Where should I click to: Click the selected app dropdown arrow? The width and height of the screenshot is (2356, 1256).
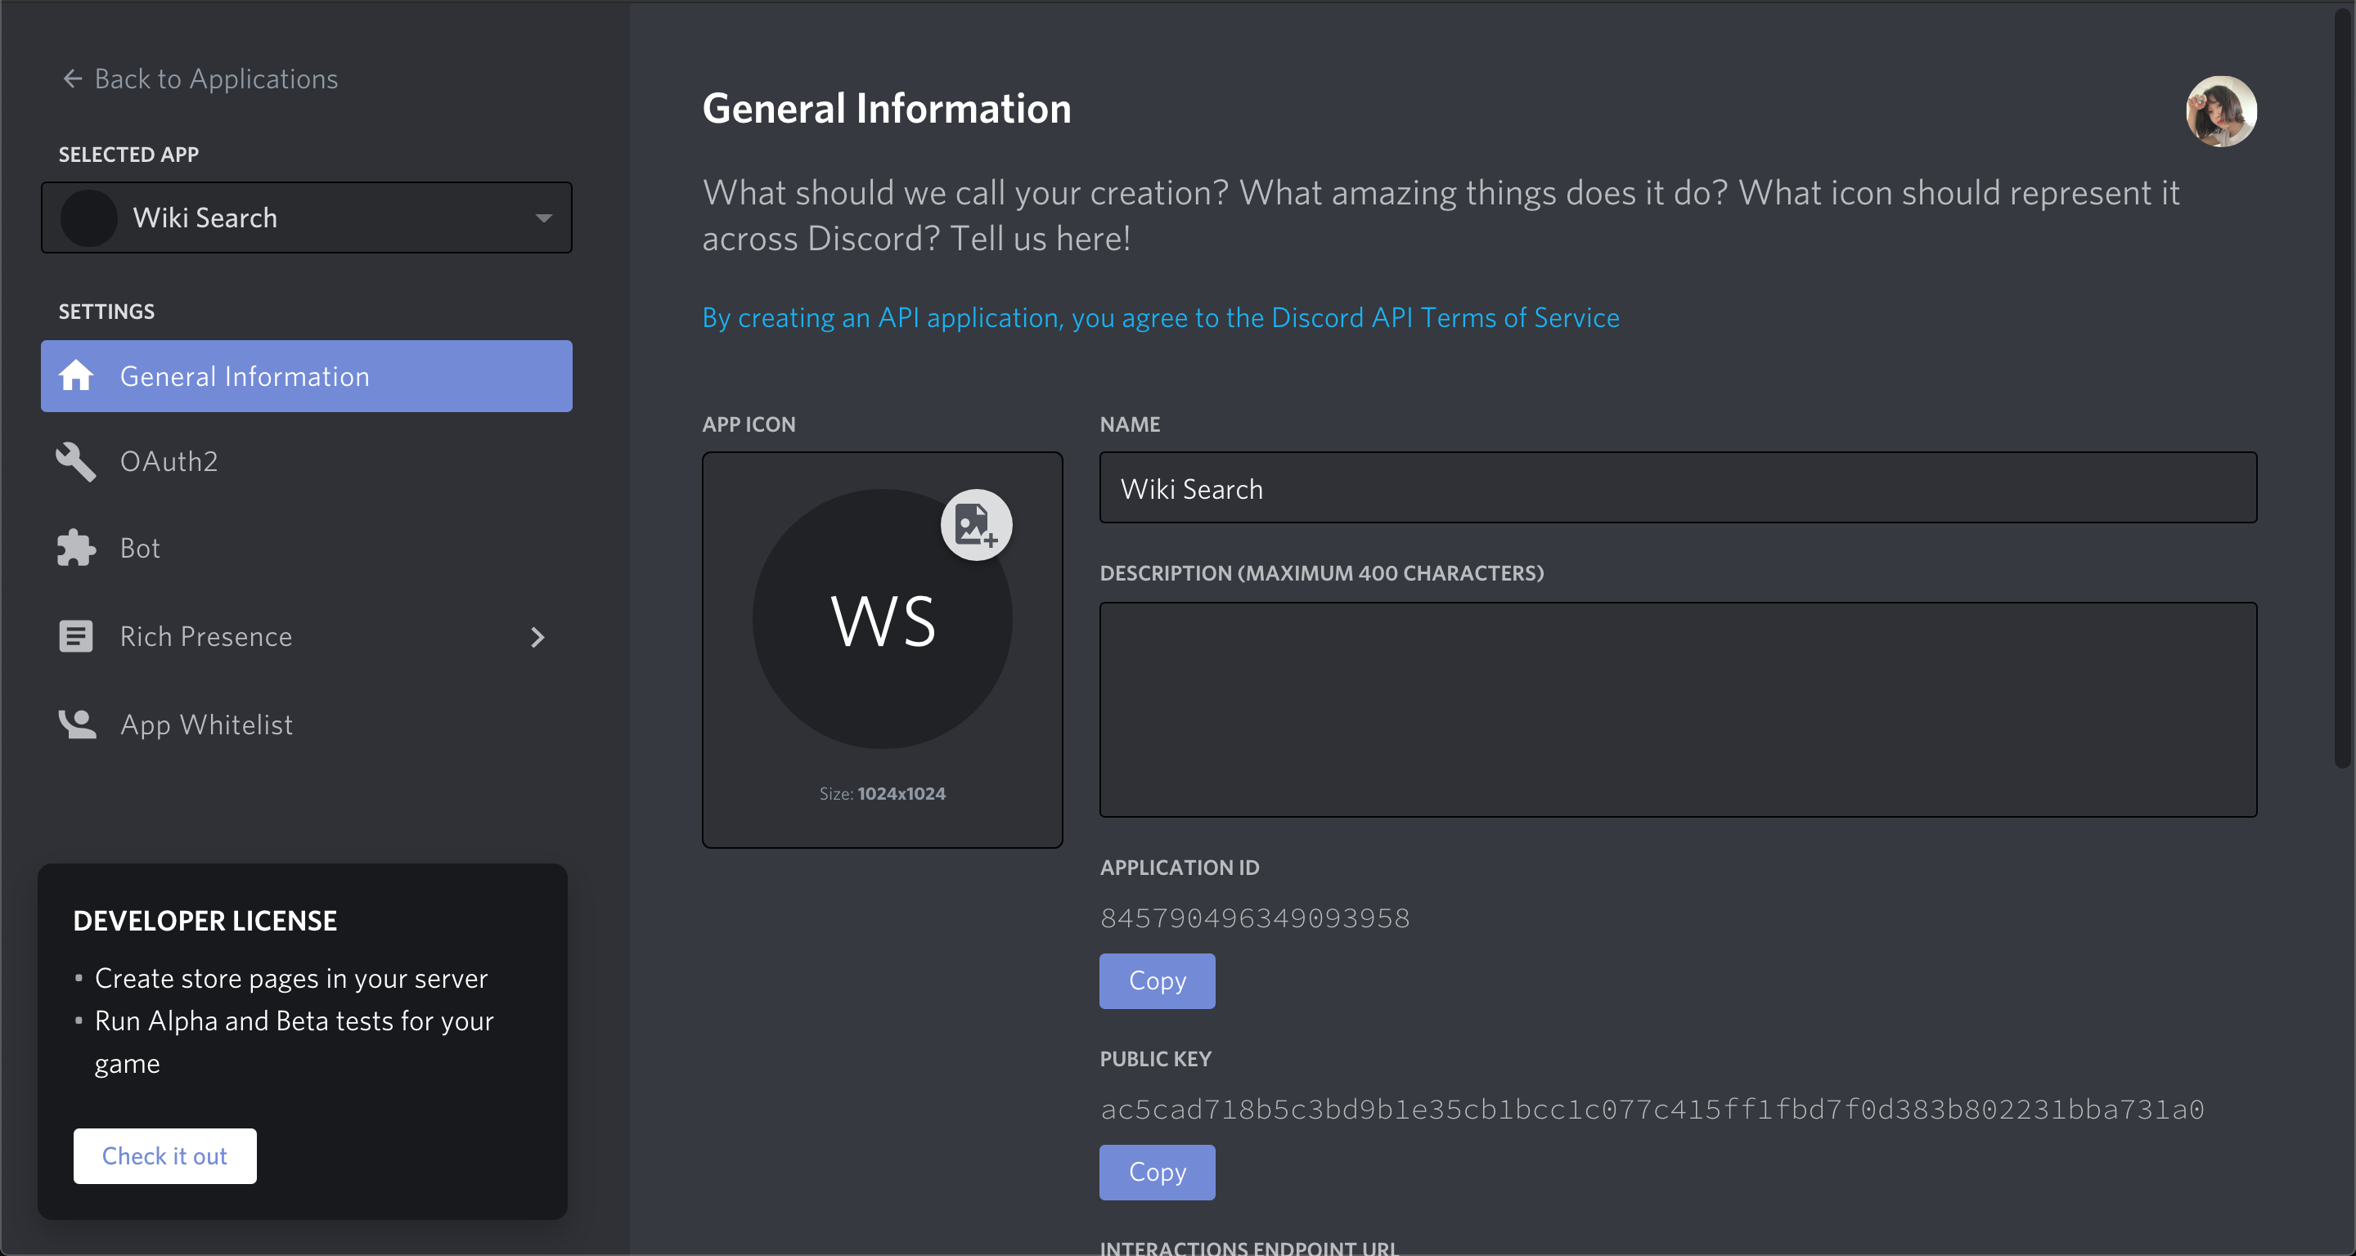click(x=544, y=218)
